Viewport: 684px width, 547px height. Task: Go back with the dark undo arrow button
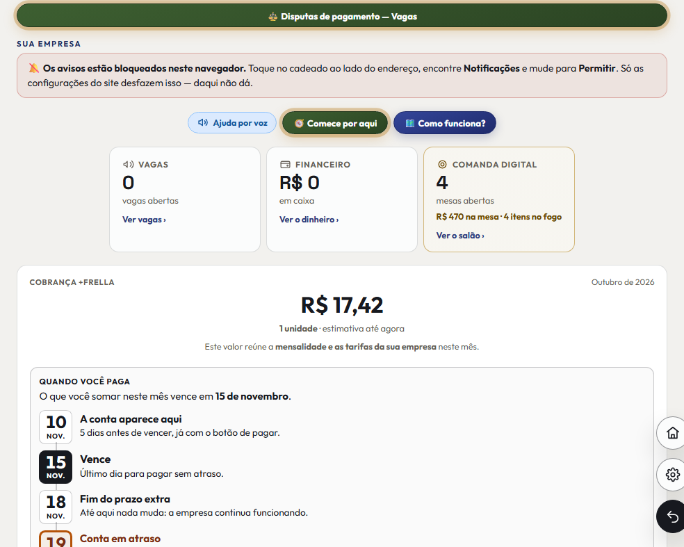[x=672, y=516]
